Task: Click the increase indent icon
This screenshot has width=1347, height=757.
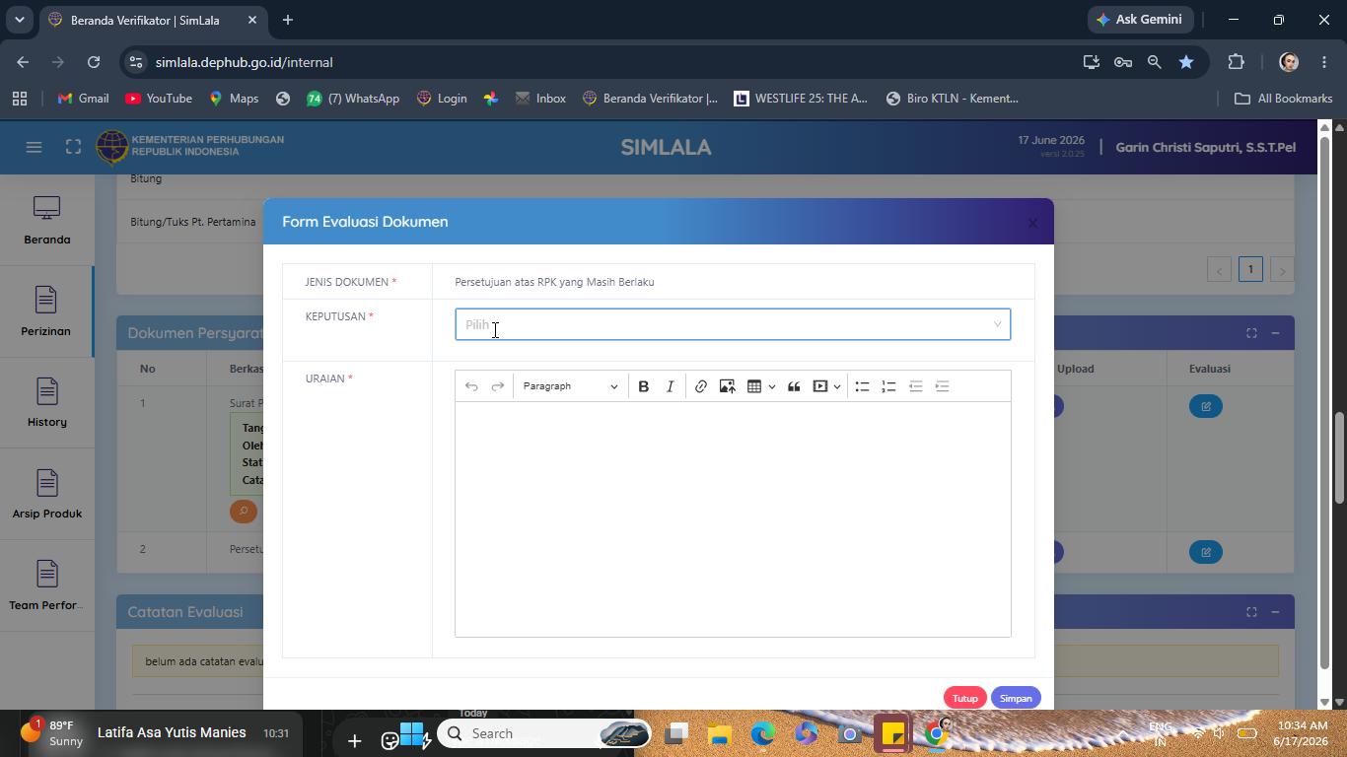Action: [942, 386]
